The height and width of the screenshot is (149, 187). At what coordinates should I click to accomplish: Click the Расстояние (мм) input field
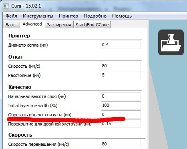click(121, 75)
